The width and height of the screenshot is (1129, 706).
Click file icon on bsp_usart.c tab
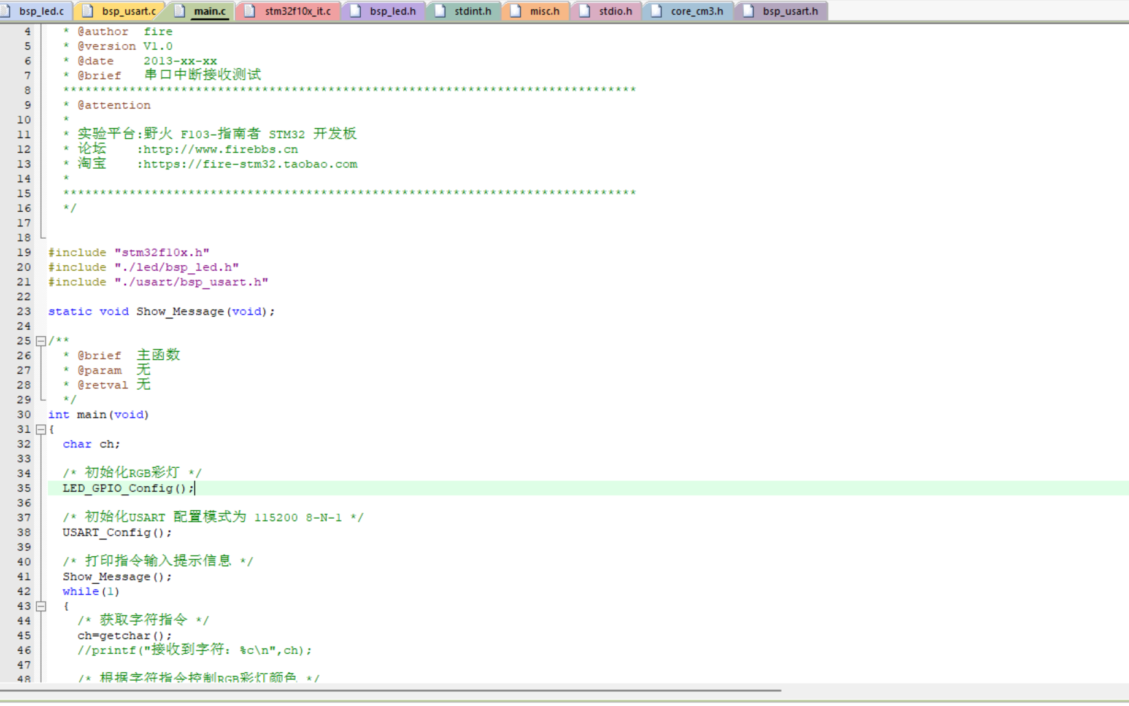87,11
